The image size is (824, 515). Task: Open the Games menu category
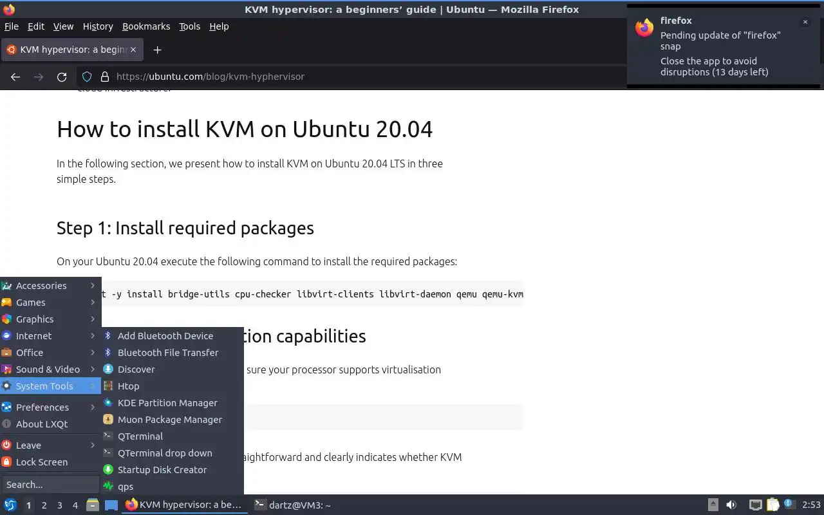pyautogui.click(x=50, y=302)
